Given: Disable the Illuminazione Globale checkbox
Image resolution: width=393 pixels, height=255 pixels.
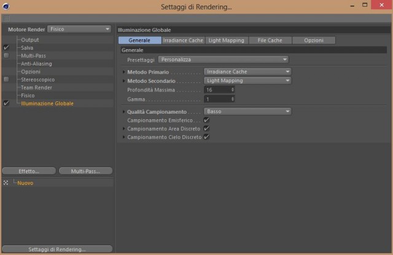Looking at the screenshot, I should [x=6, y=103].
